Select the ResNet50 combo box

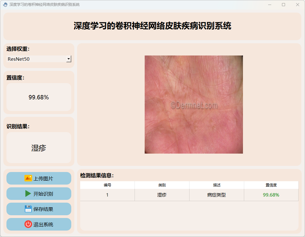(x=39, y=59)
